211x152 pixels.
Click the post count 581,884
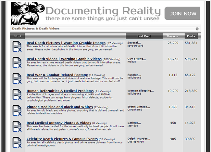(191, 43)
